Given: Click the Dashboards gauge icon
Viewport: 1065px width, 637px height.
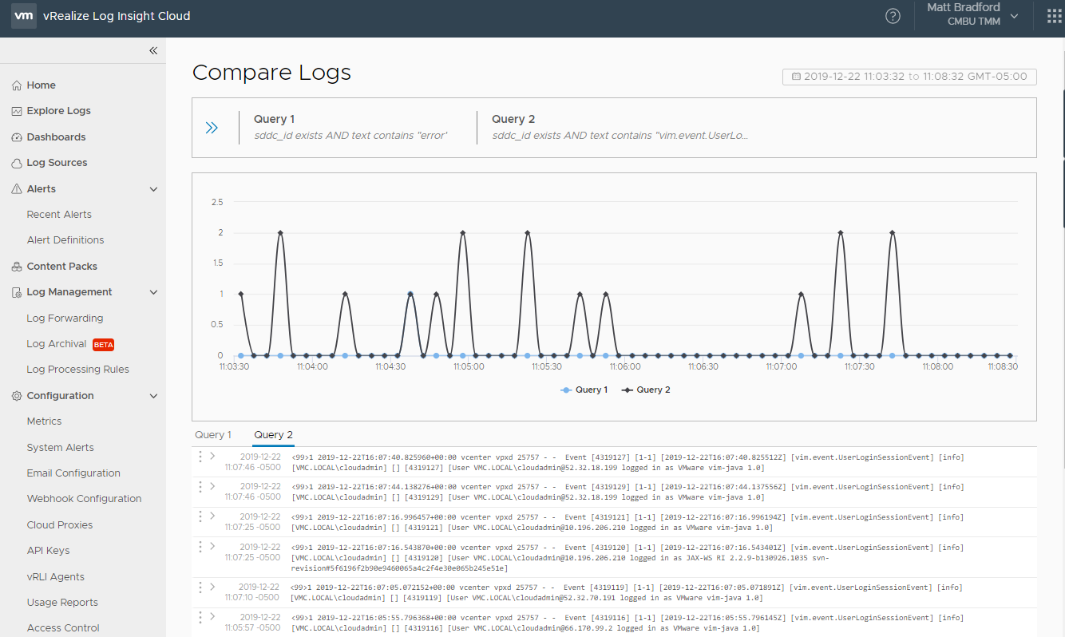Looking at the screenshot, I should [17, 137].
